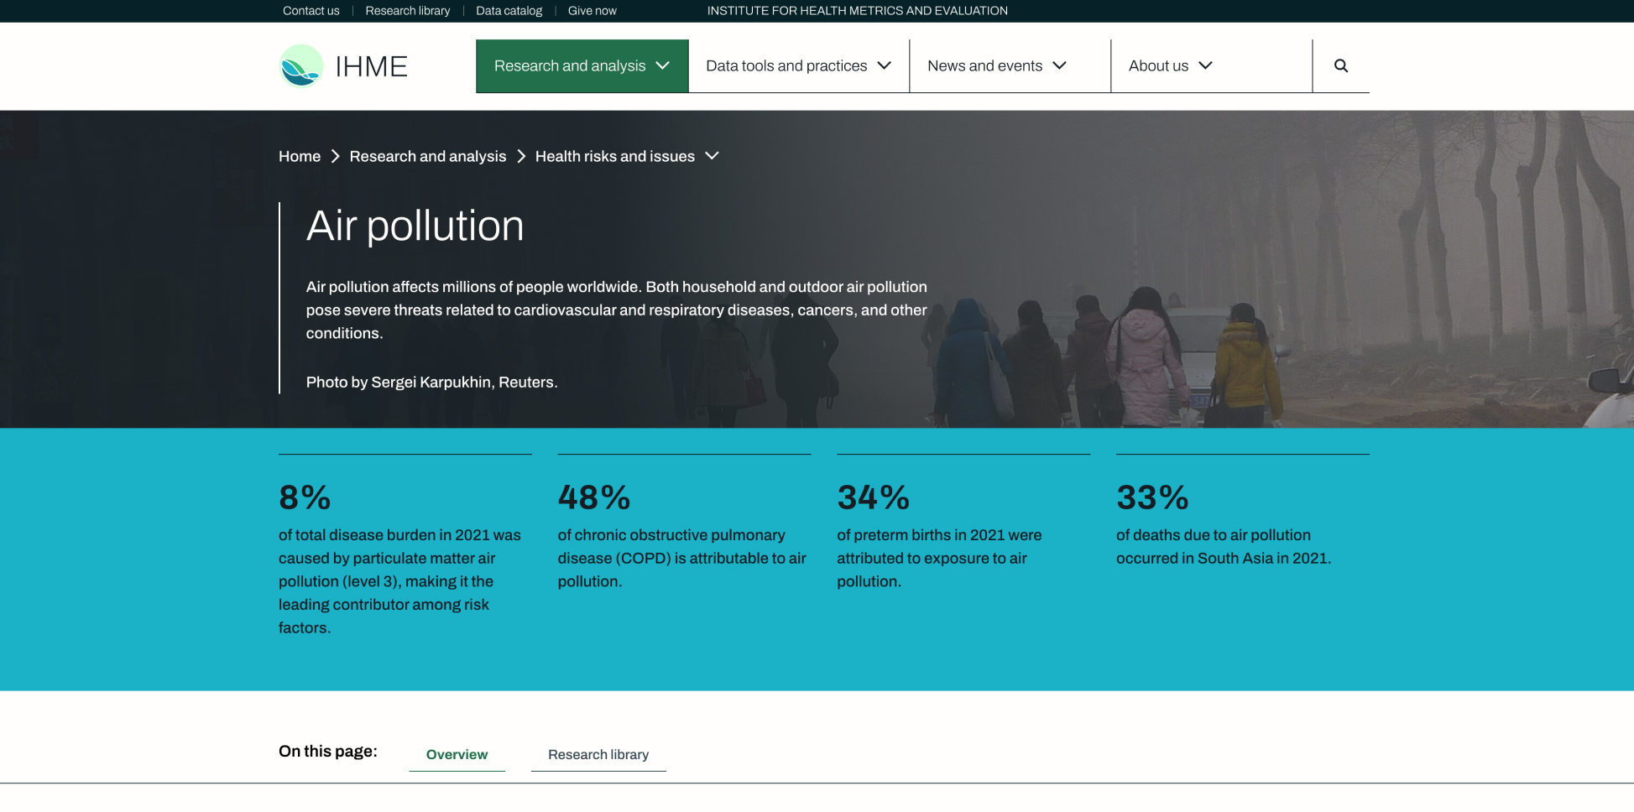The image size is (1634, 812).
Task: Expand Data tools and practices menu
Action: coord(798,66)
